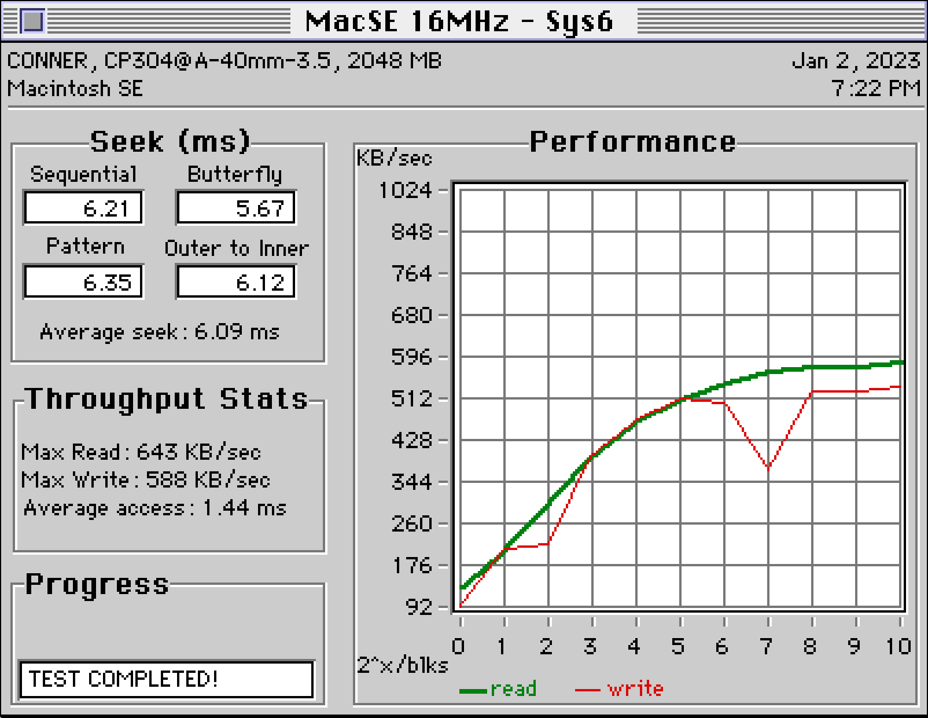Click the Max Read throughput line
Viewport: 928px width, 718px height.
(141, 452)
